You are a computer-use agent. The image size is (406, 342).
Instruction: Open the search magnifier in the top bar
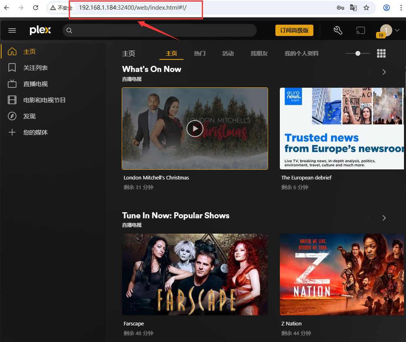(x=69, y=30)
